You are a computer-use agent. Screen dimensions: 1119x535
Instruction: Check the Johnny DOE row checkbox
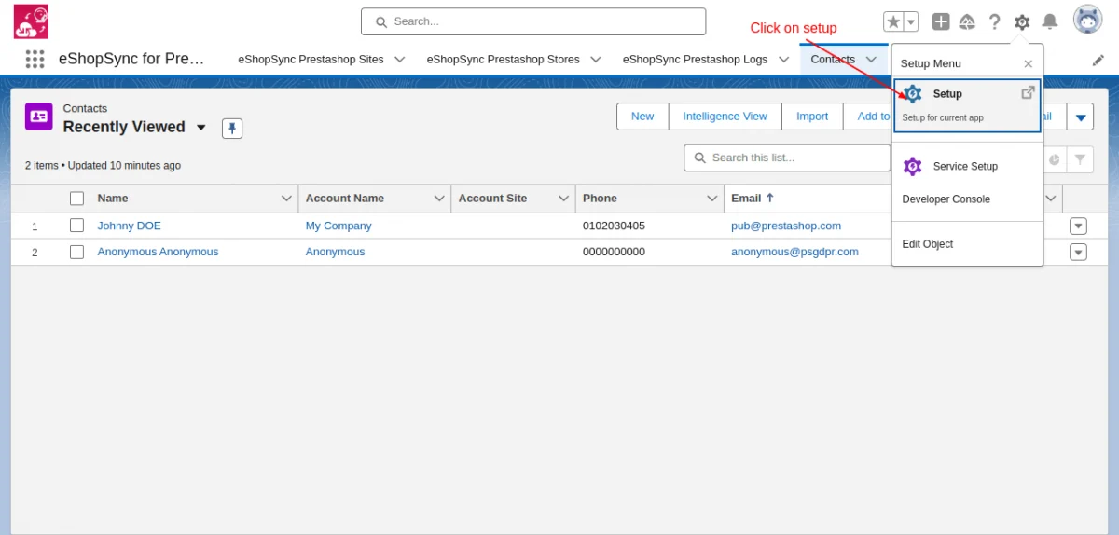[76, 226]
